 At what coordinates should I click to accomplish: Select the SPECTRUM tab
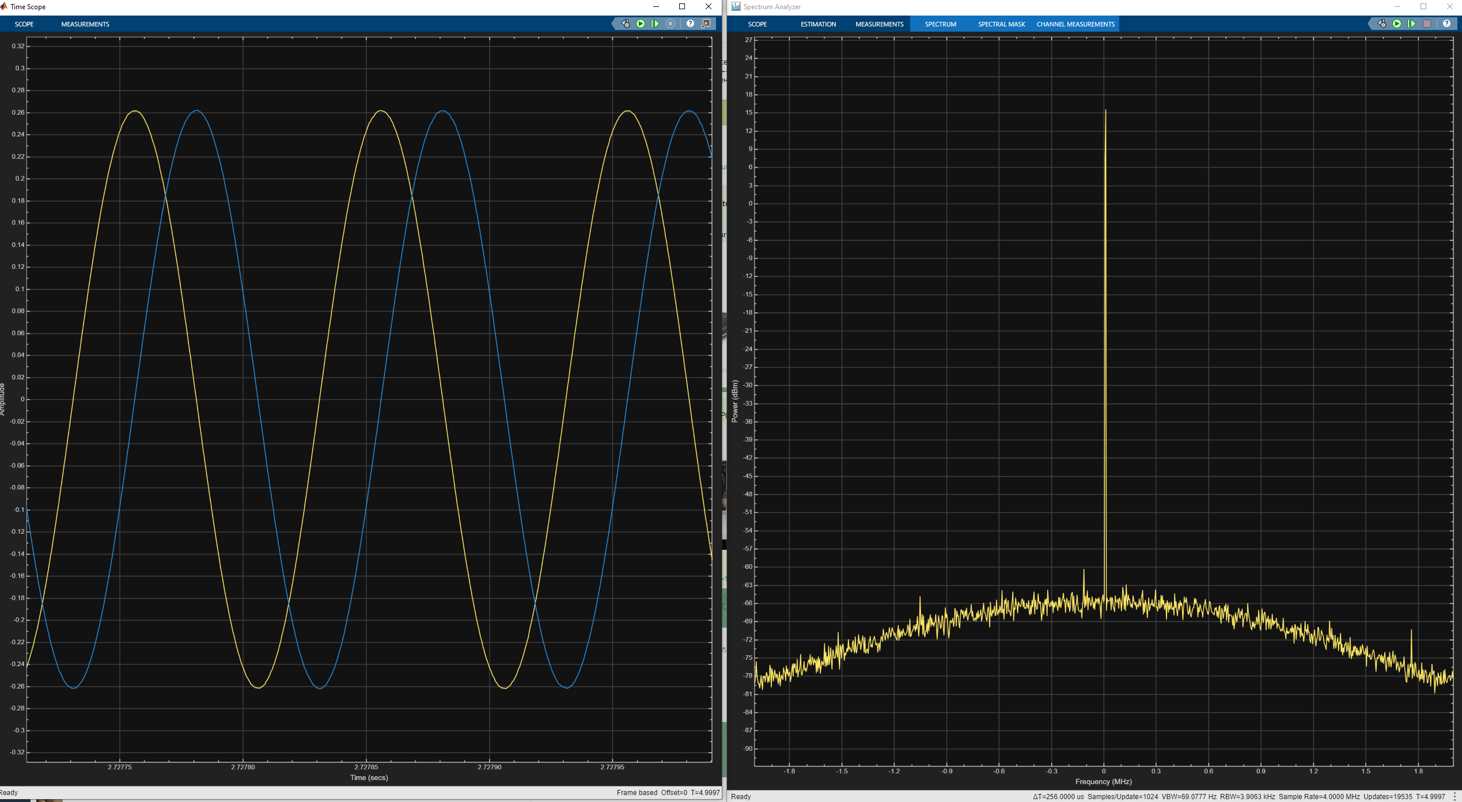[941, 24]
